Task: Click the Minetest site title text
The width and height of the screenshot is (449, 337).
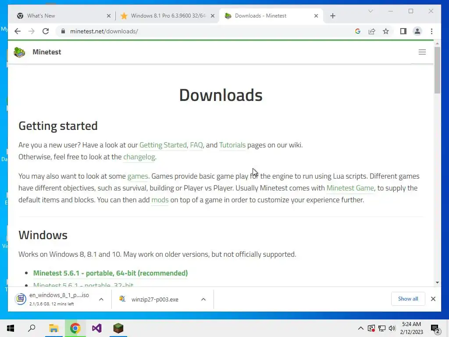Action: point(46,52)
